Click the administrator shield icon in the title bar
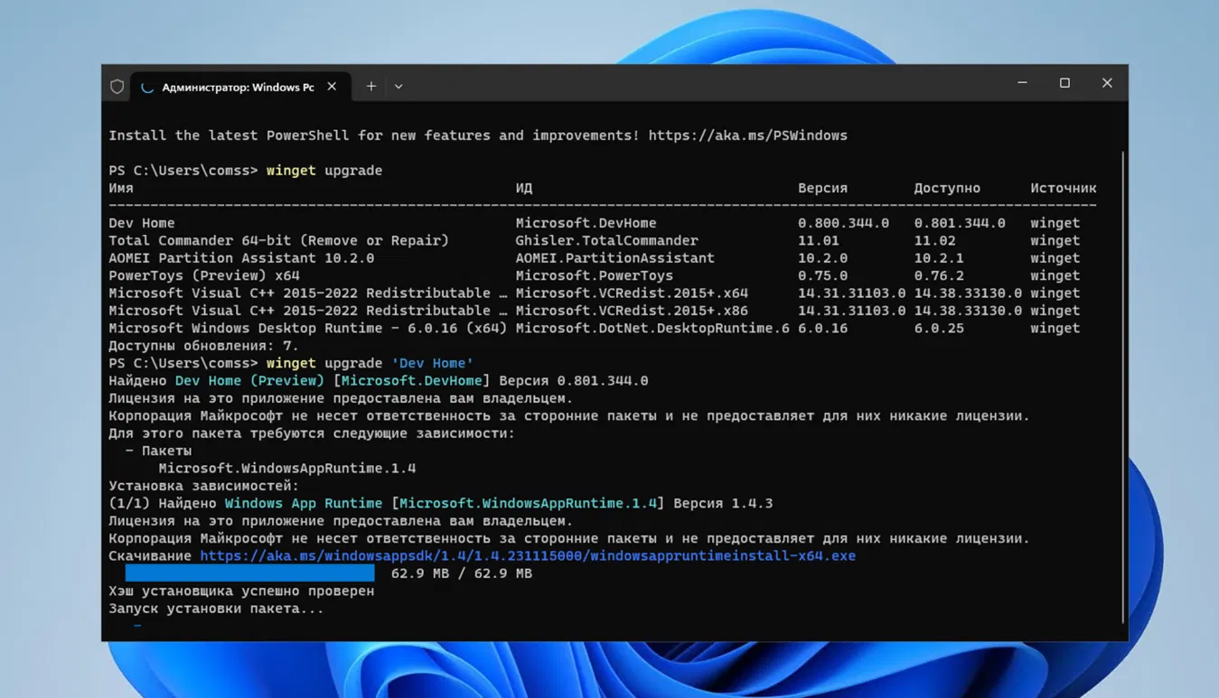Viewport: 1219px width, 698px height. [x=117, y=87]
